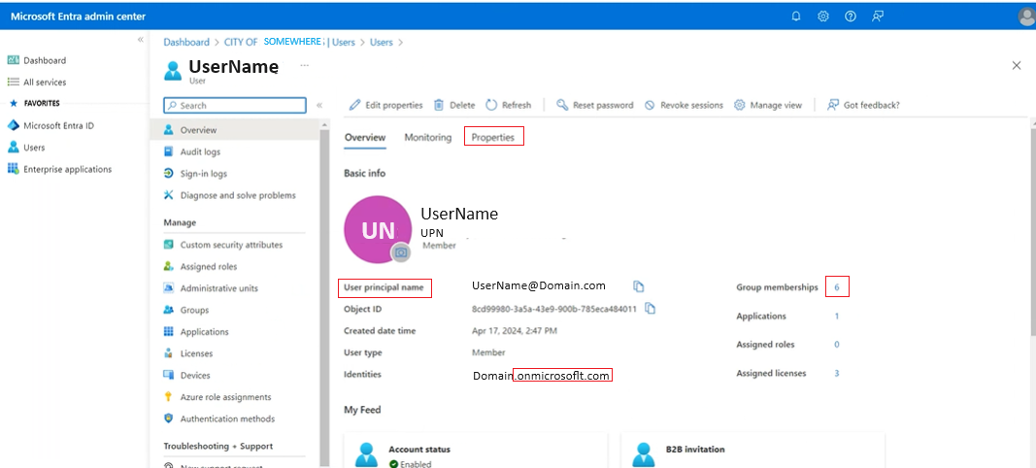Open the feedback icon in top bar

878,17
